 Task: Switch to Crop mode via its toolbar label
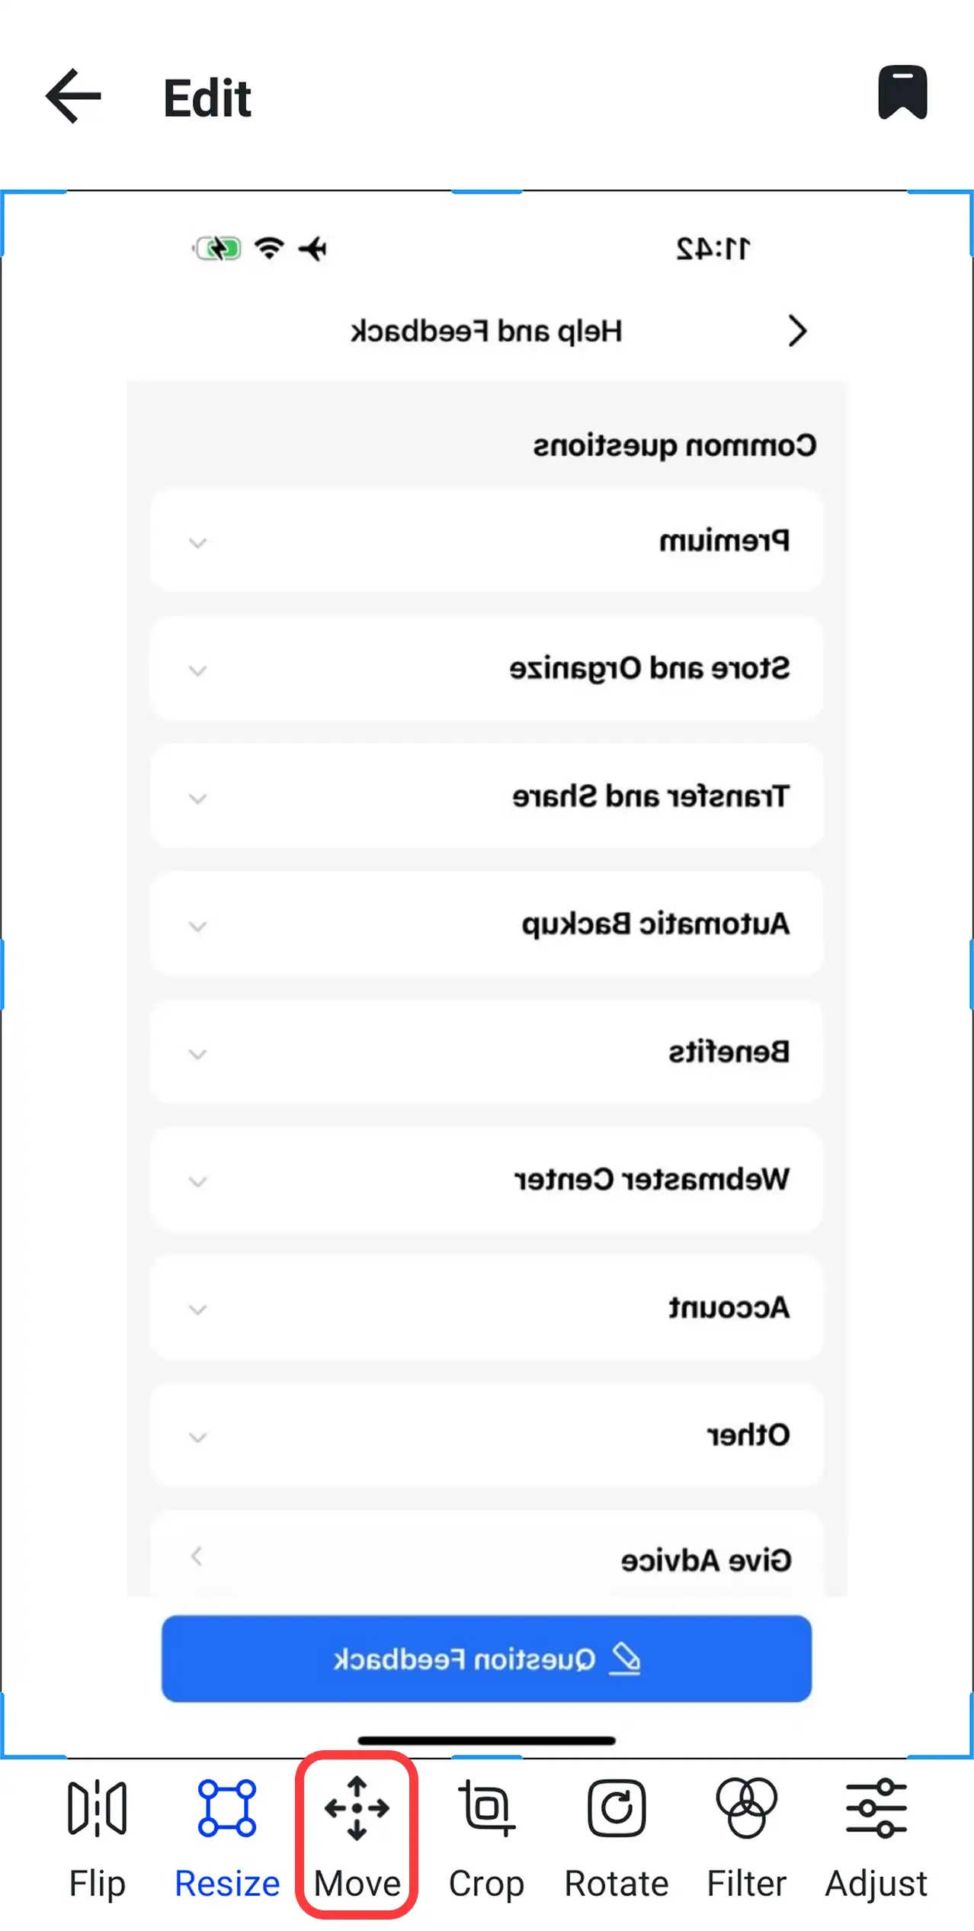[486, 1881]
